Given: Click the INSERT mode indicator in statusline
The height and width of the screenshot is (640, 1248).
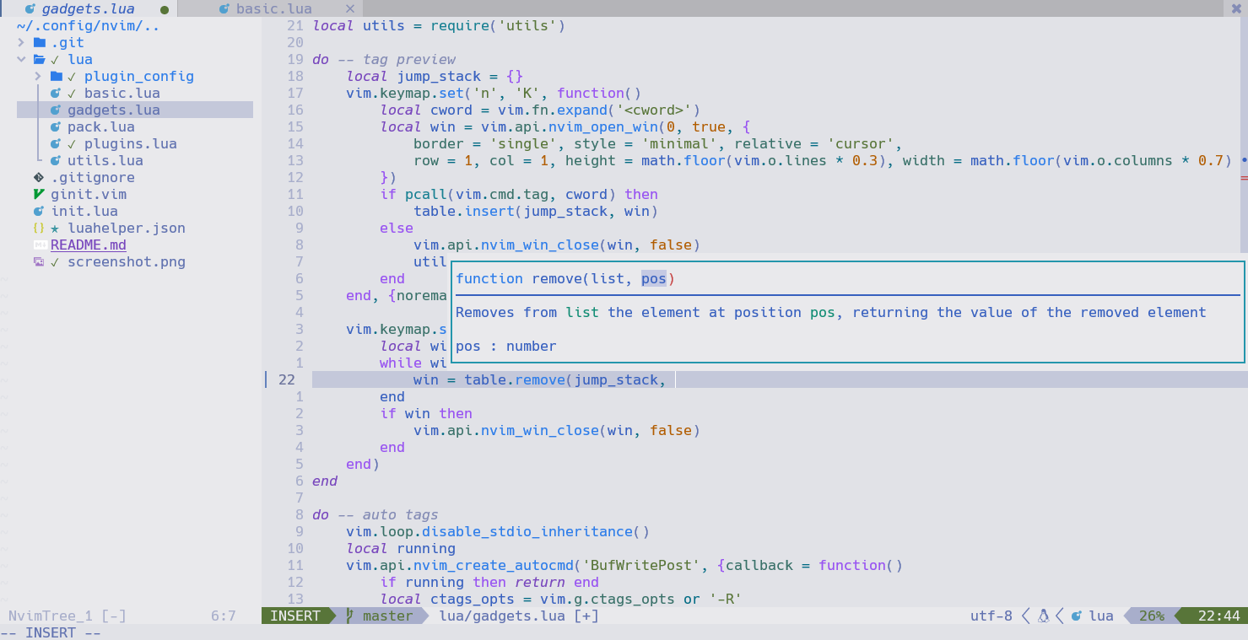Looking at the screenshot, I should 295,616.
